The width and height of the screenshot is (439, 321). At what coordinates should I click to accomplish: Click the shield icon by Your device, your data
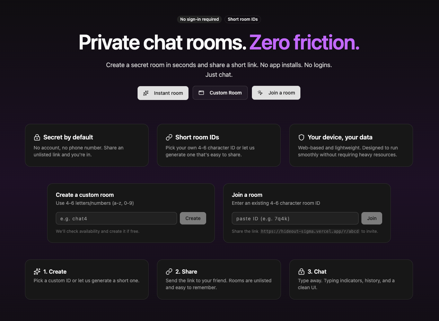(301, 137)
